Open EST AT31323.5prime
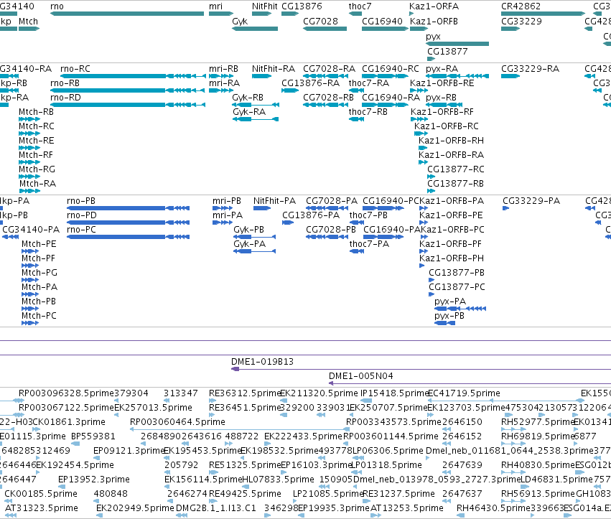This screenshot has width=611, height=519. 42,508
